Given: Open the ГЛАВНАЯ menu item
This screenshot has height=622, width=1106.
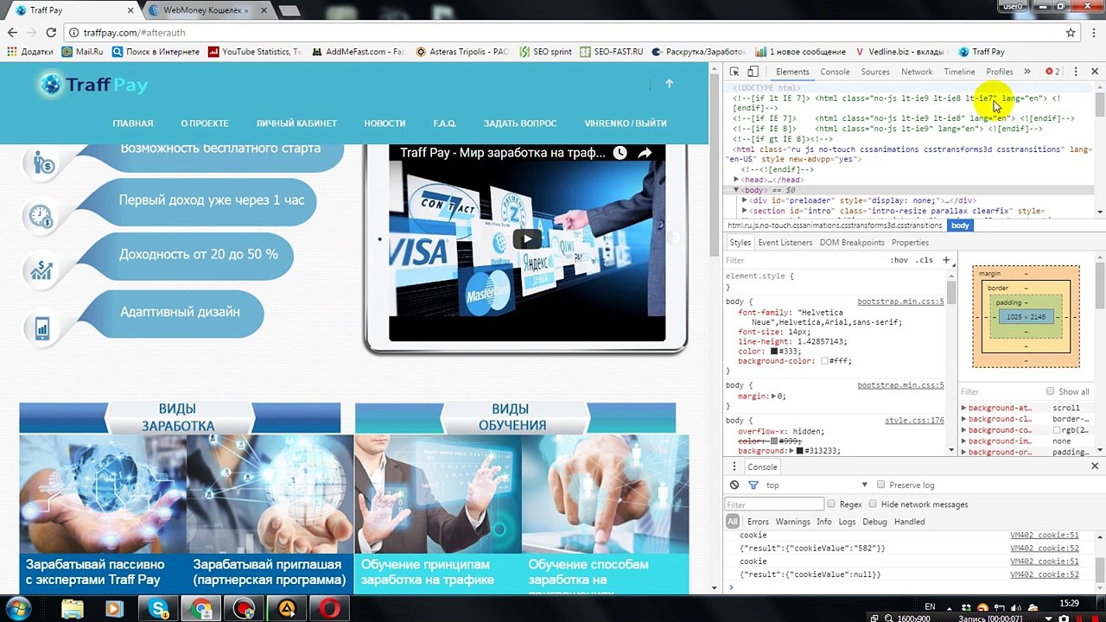Looking at the screenshot, I should coord(132,124).
